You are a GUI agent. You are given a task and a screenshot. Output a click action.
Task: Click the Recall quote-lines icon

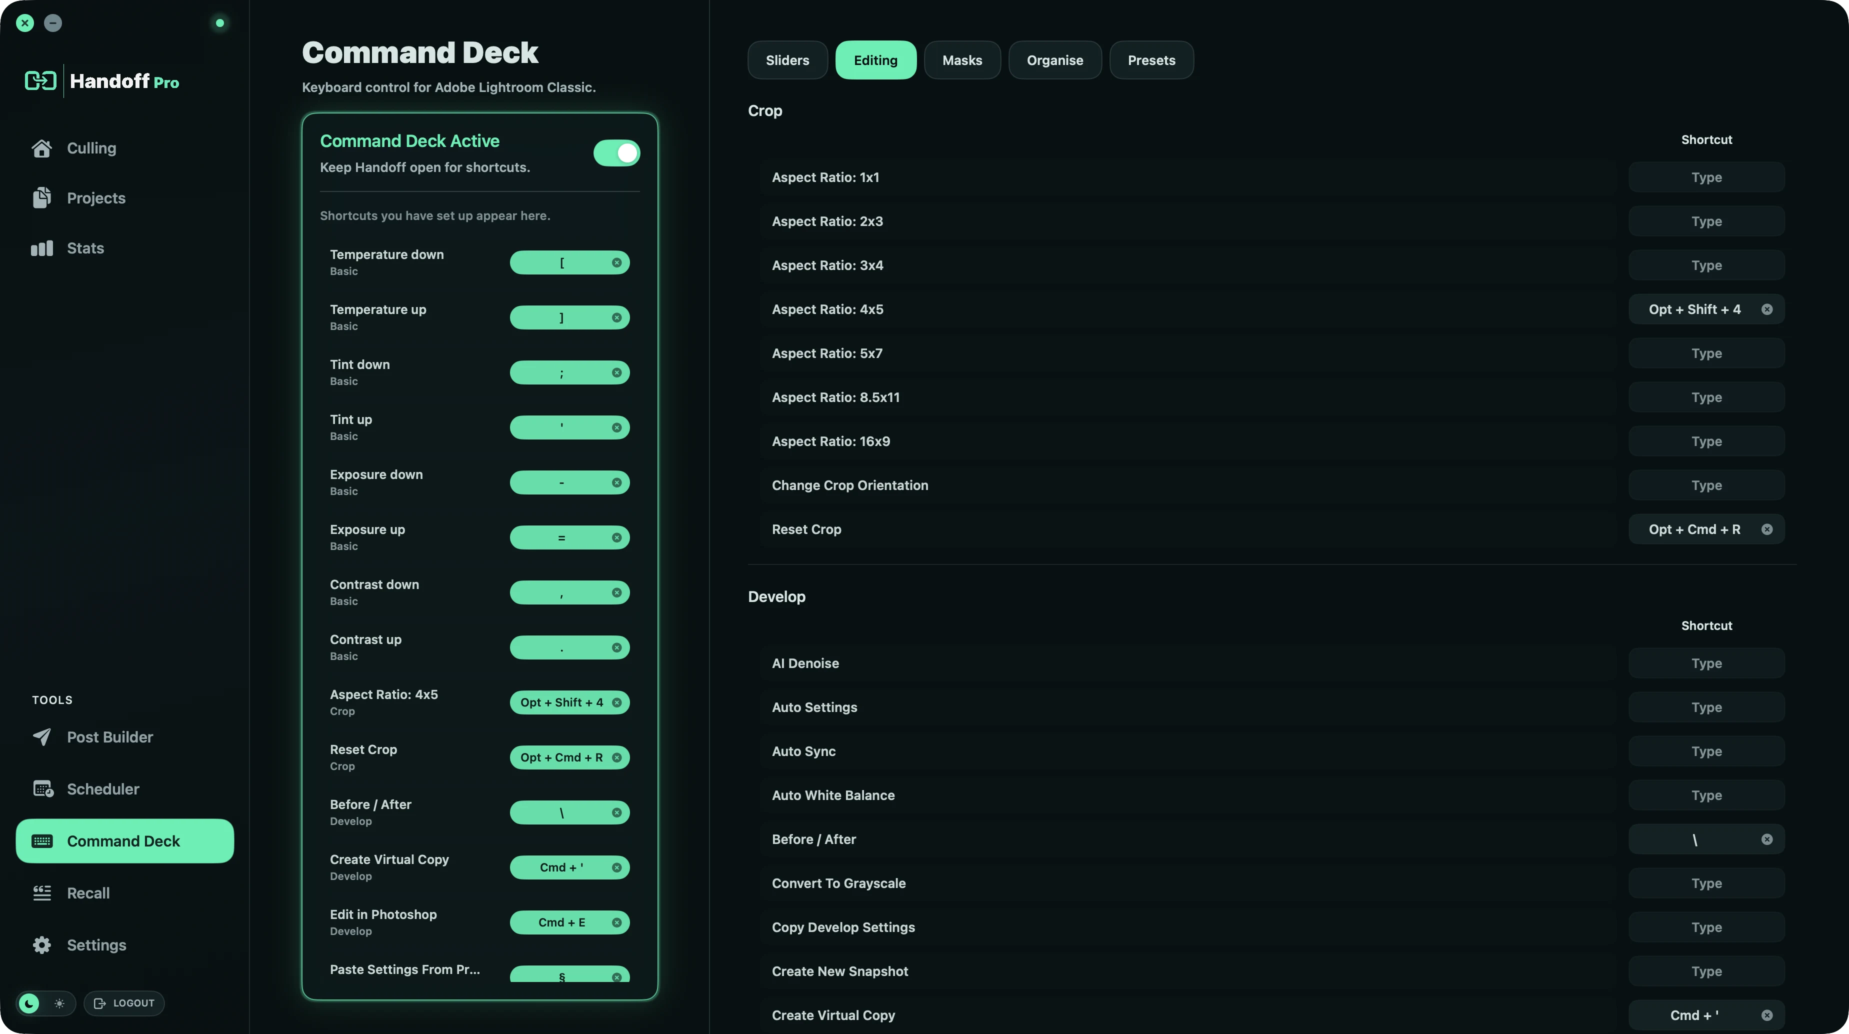(x=41, y=892)
